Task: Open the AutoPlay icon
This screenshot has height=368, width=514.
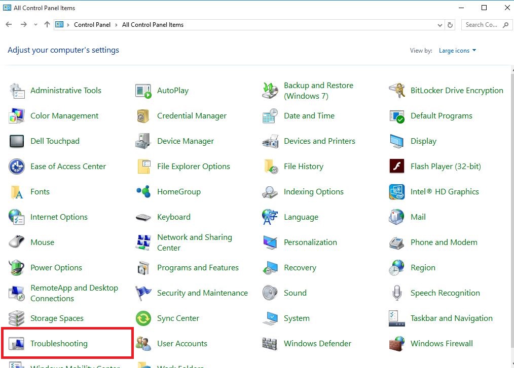Action: point(143,91)
